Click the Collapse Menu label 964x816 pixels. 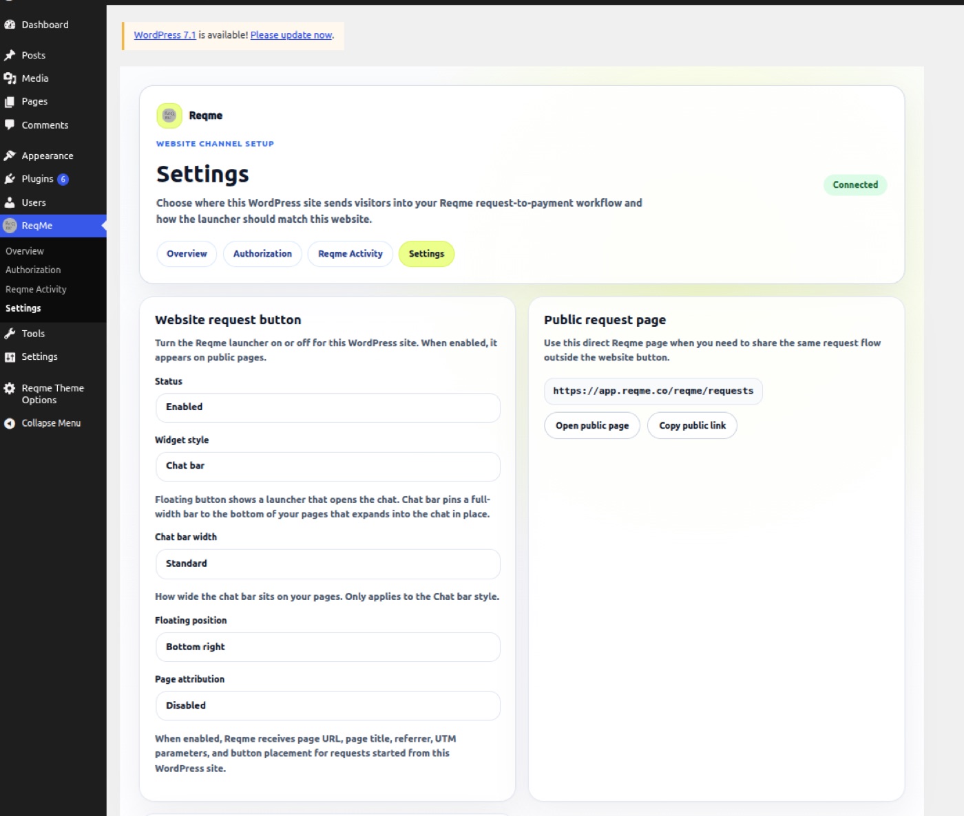[51, 423]
